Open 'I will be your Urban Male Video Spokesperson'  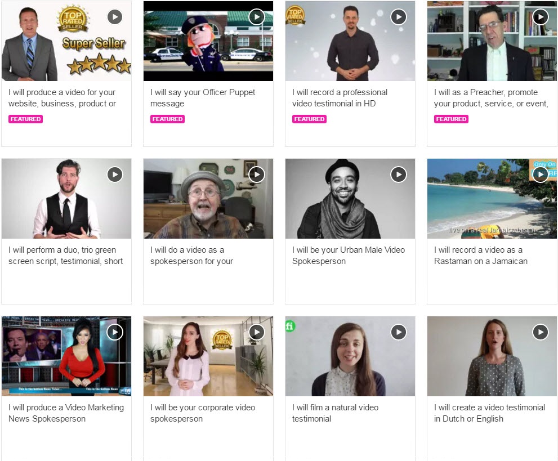[348, 256]
